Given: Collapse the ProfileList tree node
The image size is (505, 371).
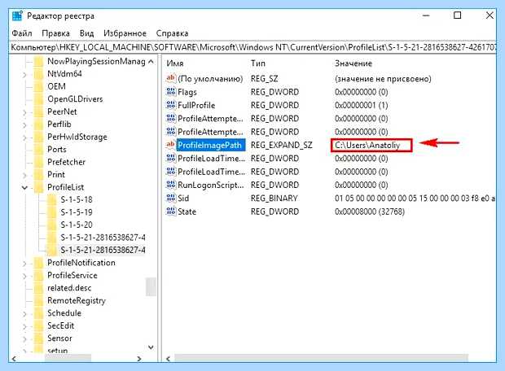Looking at the screenshot, I should (24, 187).
